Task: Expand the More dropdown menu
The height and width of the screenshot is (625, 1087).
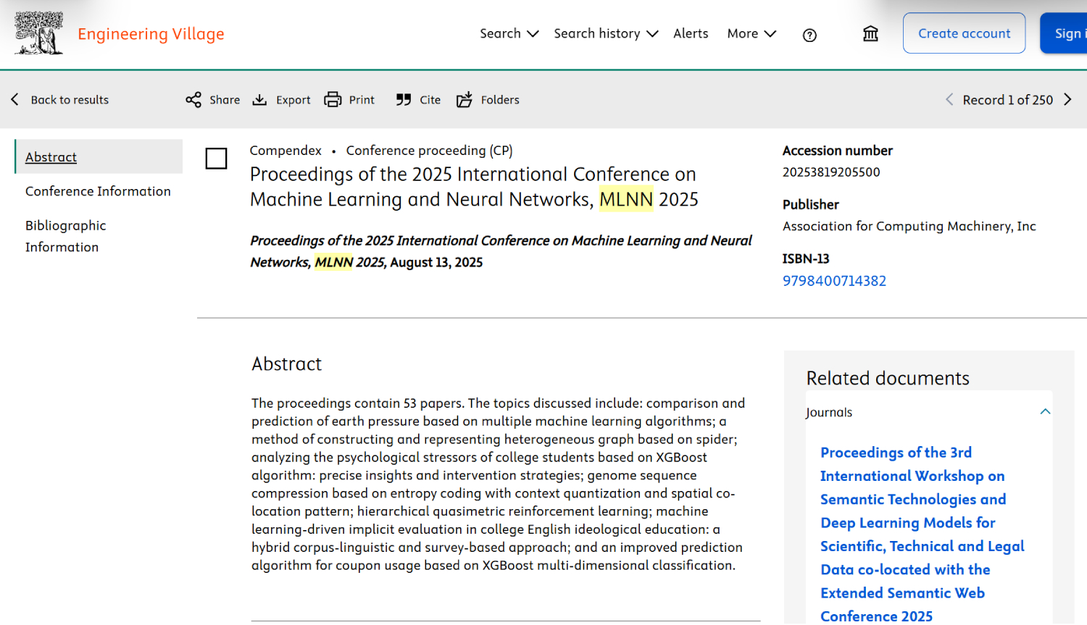Action: [x=751, y=33]
